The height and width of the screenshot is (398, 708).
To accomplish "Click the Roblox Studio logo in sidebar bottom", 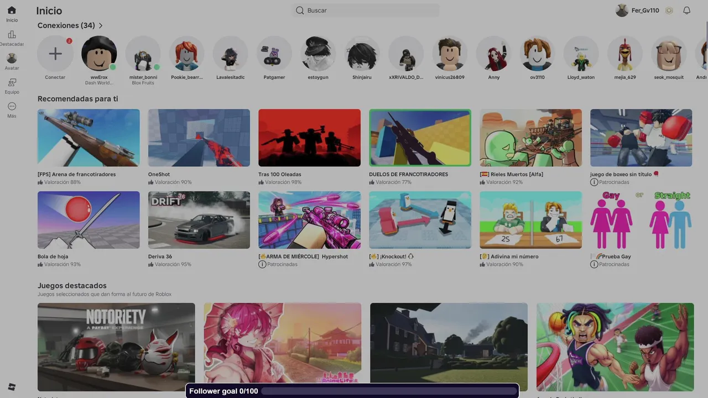I will coord(12,386).
